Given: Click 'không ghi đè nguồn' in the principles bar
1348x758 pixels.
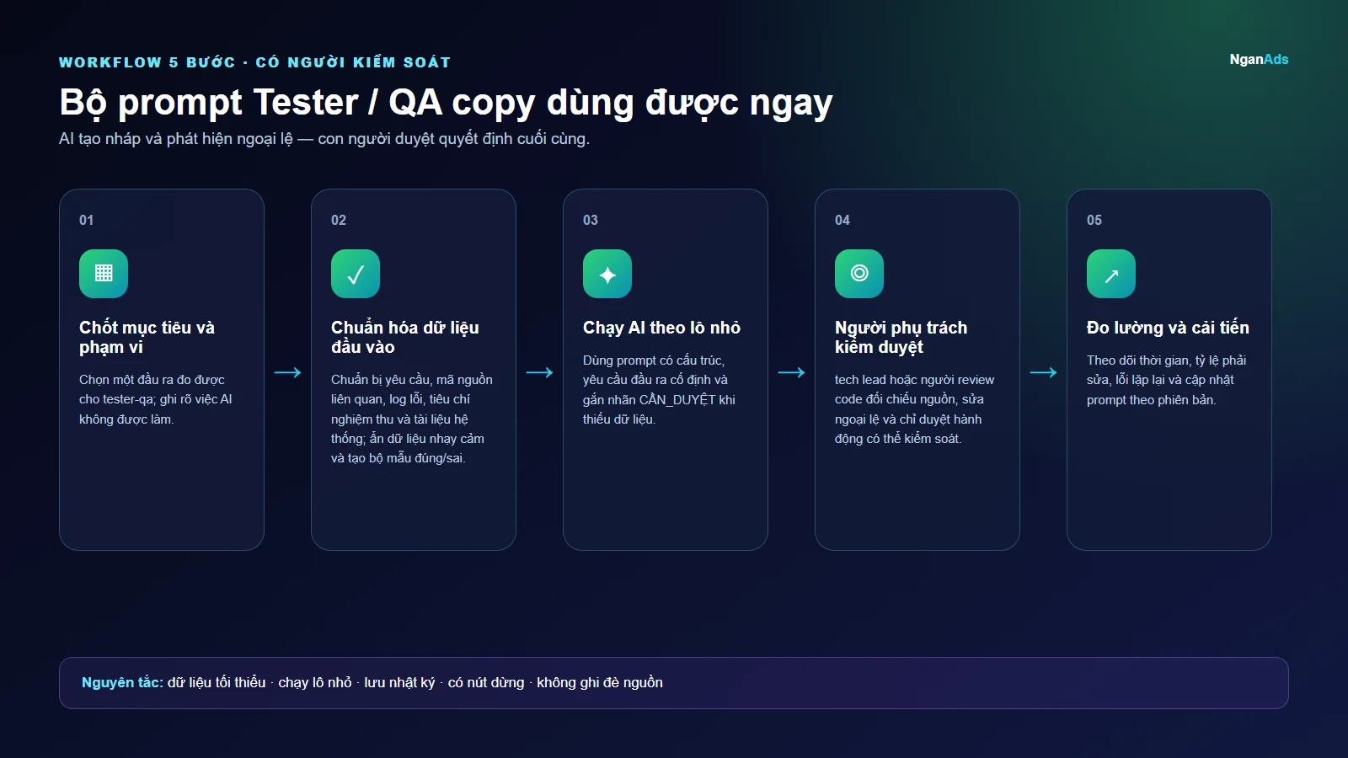Looking at the screenshot, I should pyautogui.click(x=600, y=682).
